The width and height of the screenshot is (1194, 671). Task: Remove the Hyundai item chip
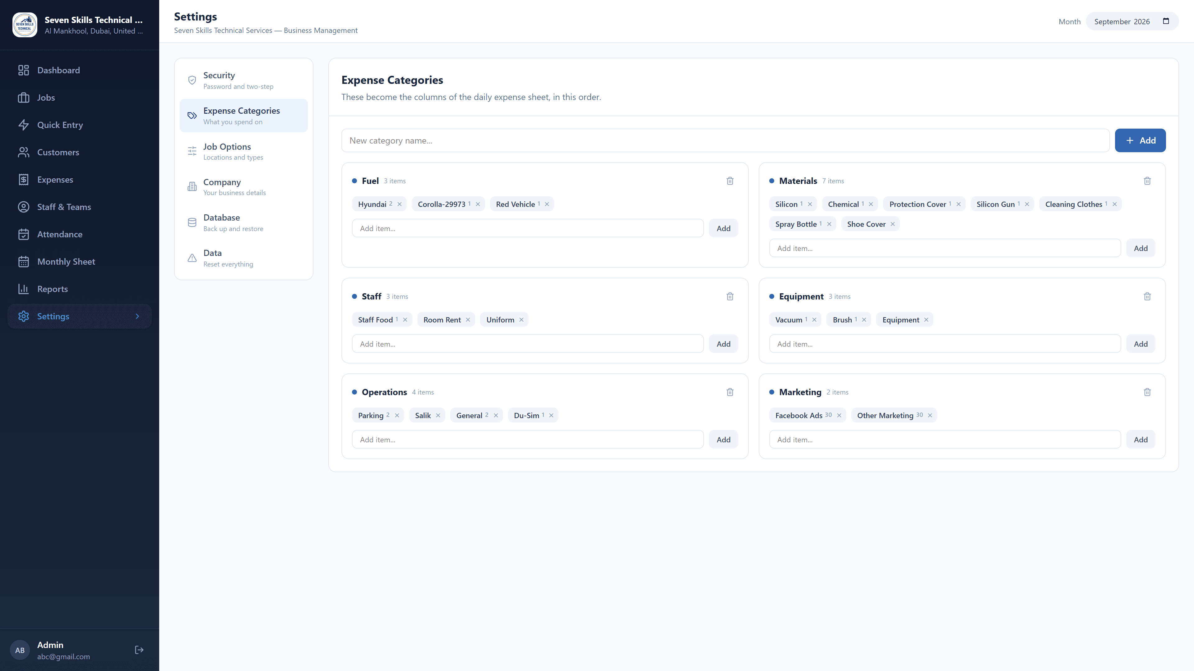click(400, 204)
